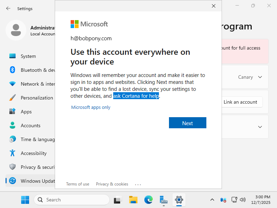Open the network tray icon

click(234, 200)
